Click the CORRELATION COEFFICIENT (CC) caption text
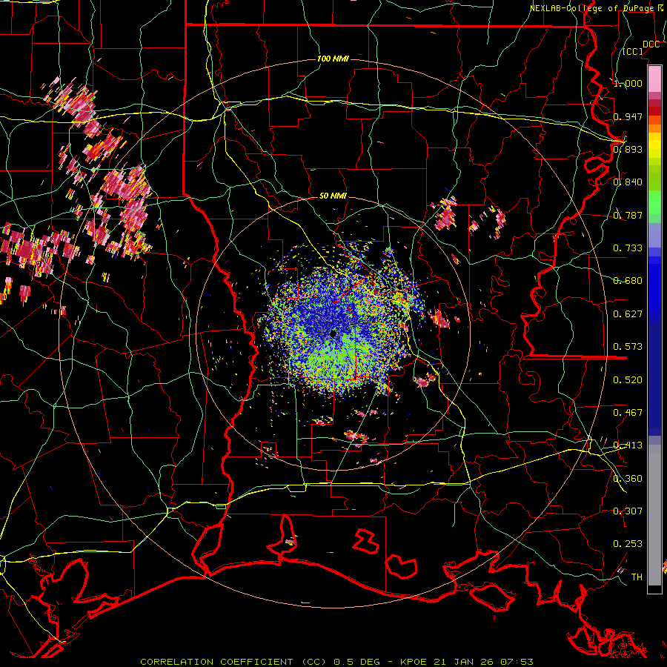The height and width of the screenshot is (667, 667). pyautogui.click(x=233, y=662)
